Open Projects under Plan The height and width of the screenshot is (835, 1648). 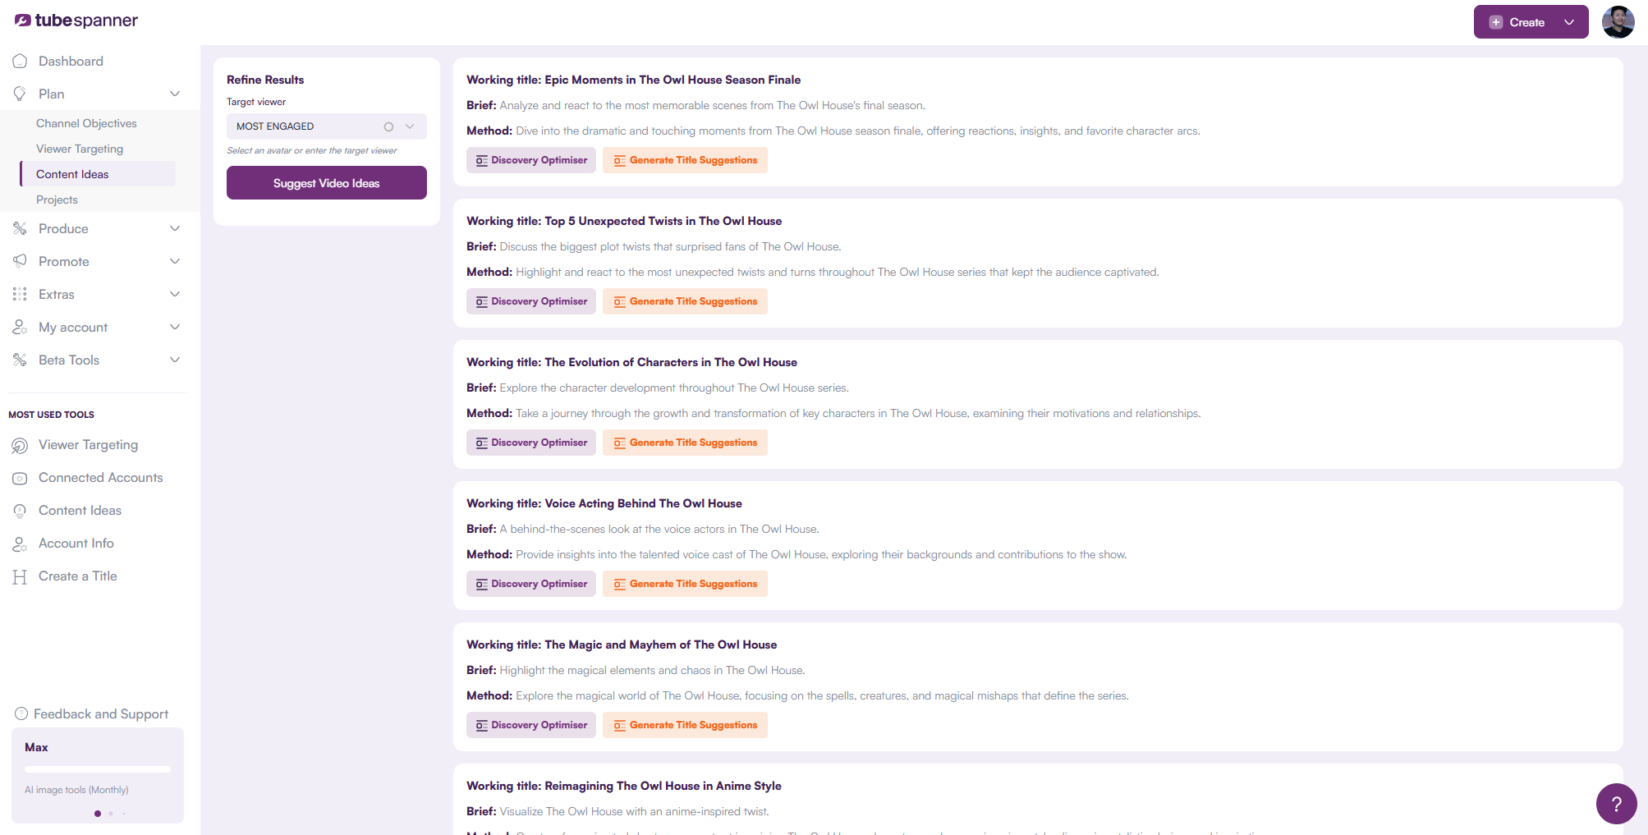pos(57,200)
